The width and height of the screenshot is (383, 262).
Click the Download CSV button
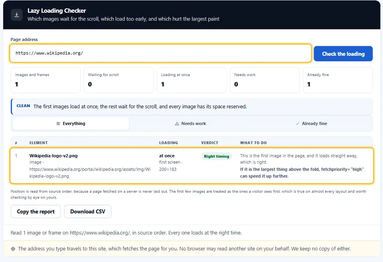[x=88, y=211]
